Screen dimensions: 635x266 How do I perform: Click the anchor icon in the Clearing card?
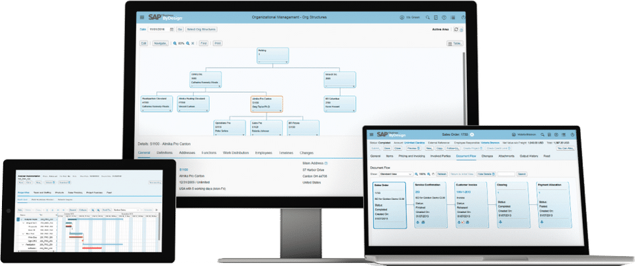coord(499,222)
